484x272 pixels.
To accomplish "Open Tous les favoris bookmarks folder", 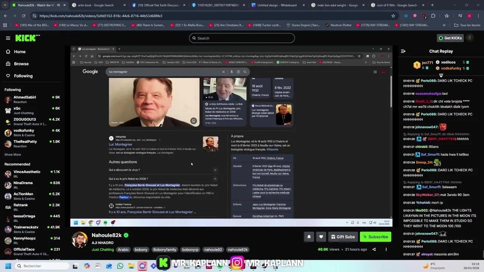I will [467, 25].
